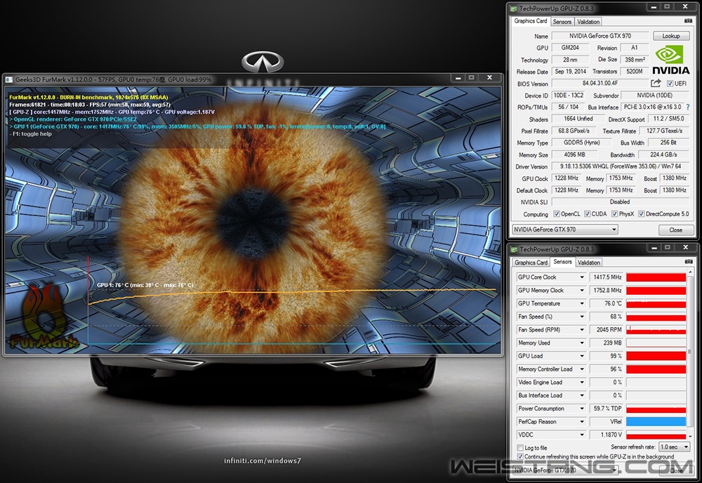The height and width of the screenshot is (483, 702).
Task: Open Validation tab in the Sensors window
Action: pos(589,263)
